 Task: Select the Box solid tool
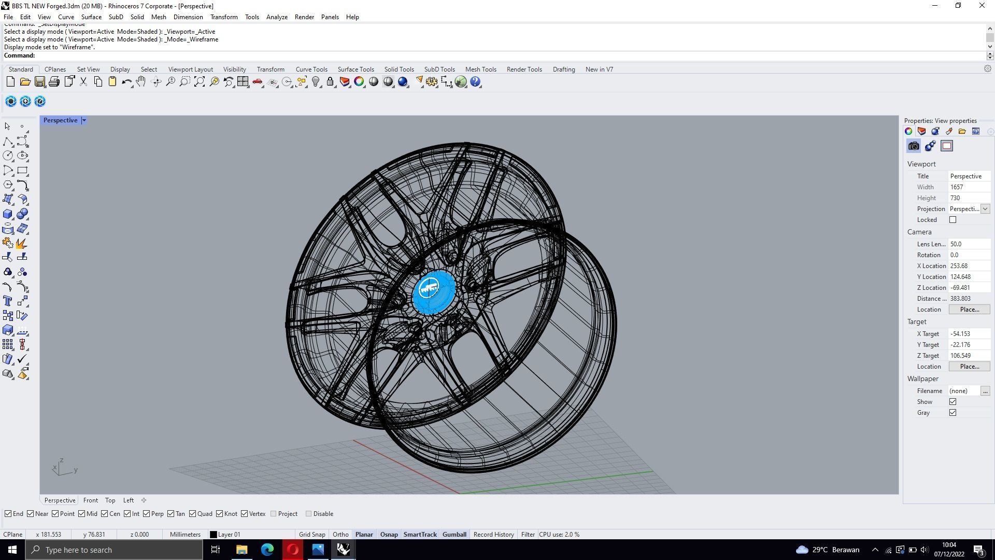tap(8, 214)
